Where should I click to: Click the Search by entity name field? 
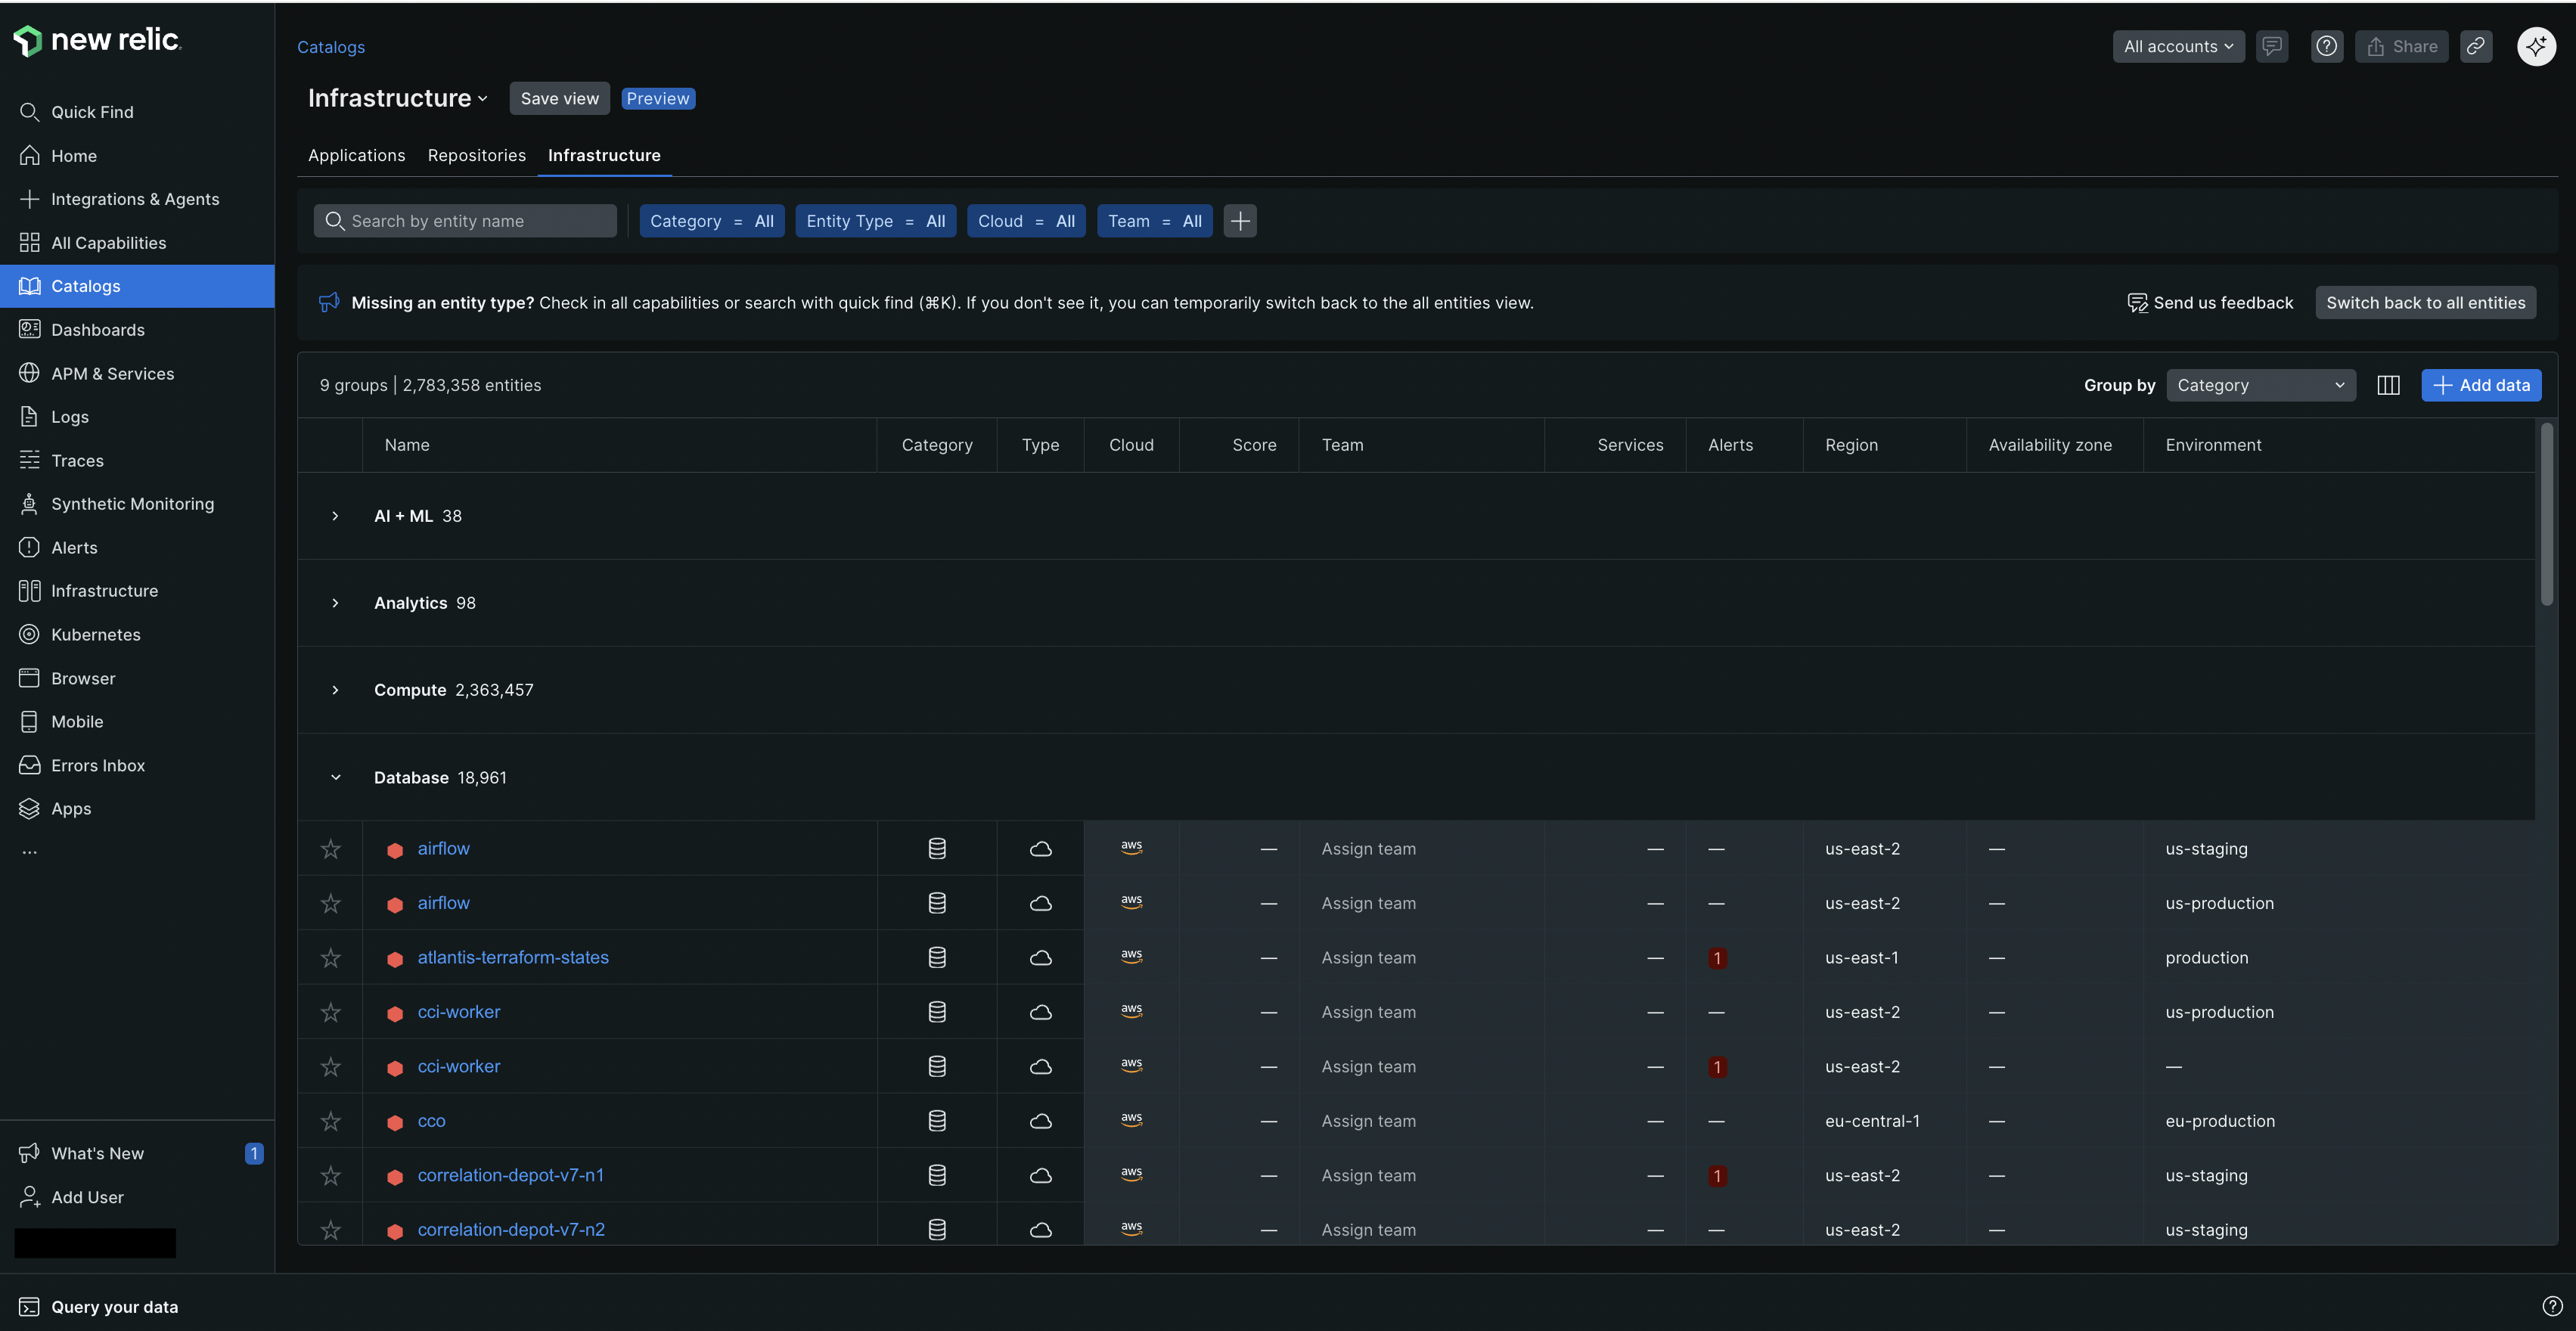click(x=465, y=221)
